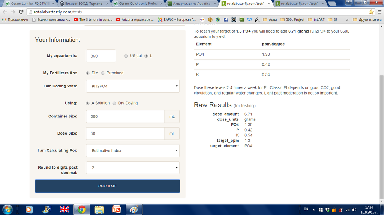Open the Aqua bookmarks folder
This screenshot has height=215, width=384.
point(270,19)
